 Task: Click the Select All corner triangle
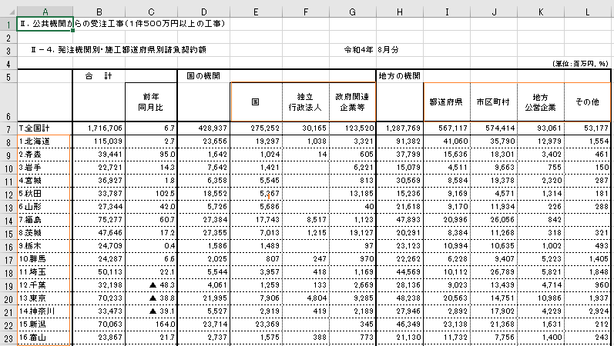8,8
